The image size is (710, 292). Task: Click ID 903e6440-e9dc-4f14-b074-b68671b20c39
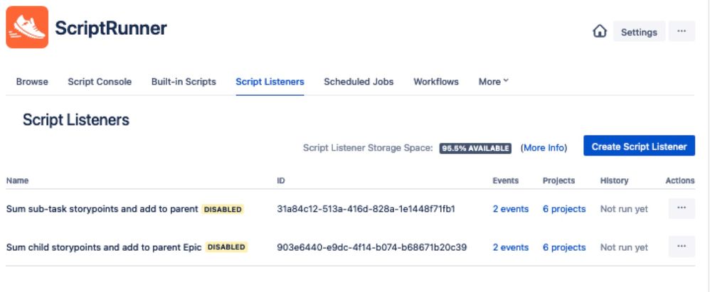pos(372,247)
